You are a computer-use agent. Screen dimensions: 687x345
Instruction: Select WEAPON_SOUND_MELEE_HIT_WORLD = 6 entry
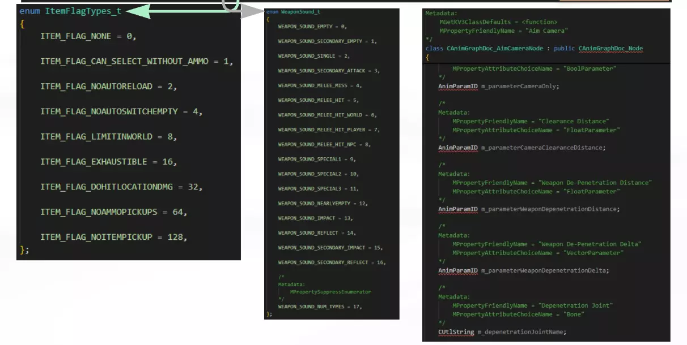pos(328,115)
